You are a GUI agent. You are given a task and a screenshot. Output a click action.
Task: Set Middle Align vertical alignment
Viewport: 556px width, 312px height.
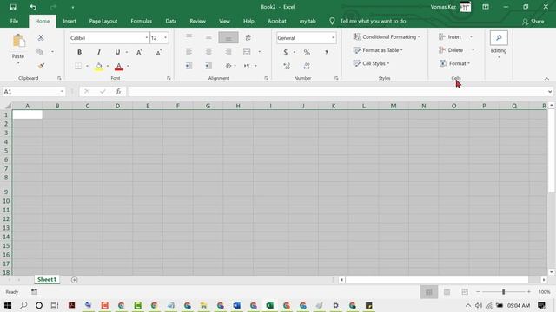coord(208,37)
